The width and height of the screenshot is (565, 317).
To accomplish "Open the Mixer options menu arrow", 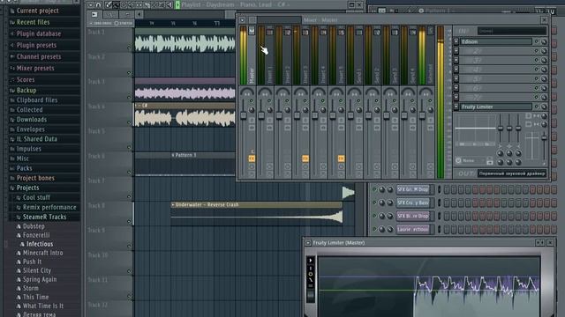I will point(243,20).
